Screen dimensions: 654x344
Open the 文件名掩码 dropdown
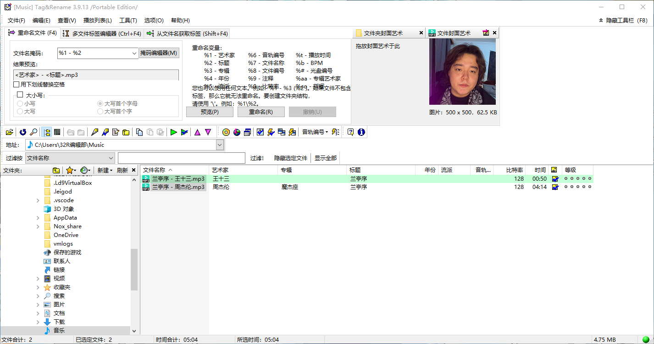134,53
